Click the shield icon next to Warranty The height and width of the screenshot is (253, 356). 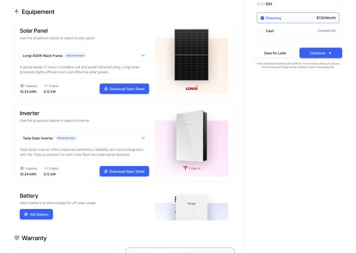[17, 238]
